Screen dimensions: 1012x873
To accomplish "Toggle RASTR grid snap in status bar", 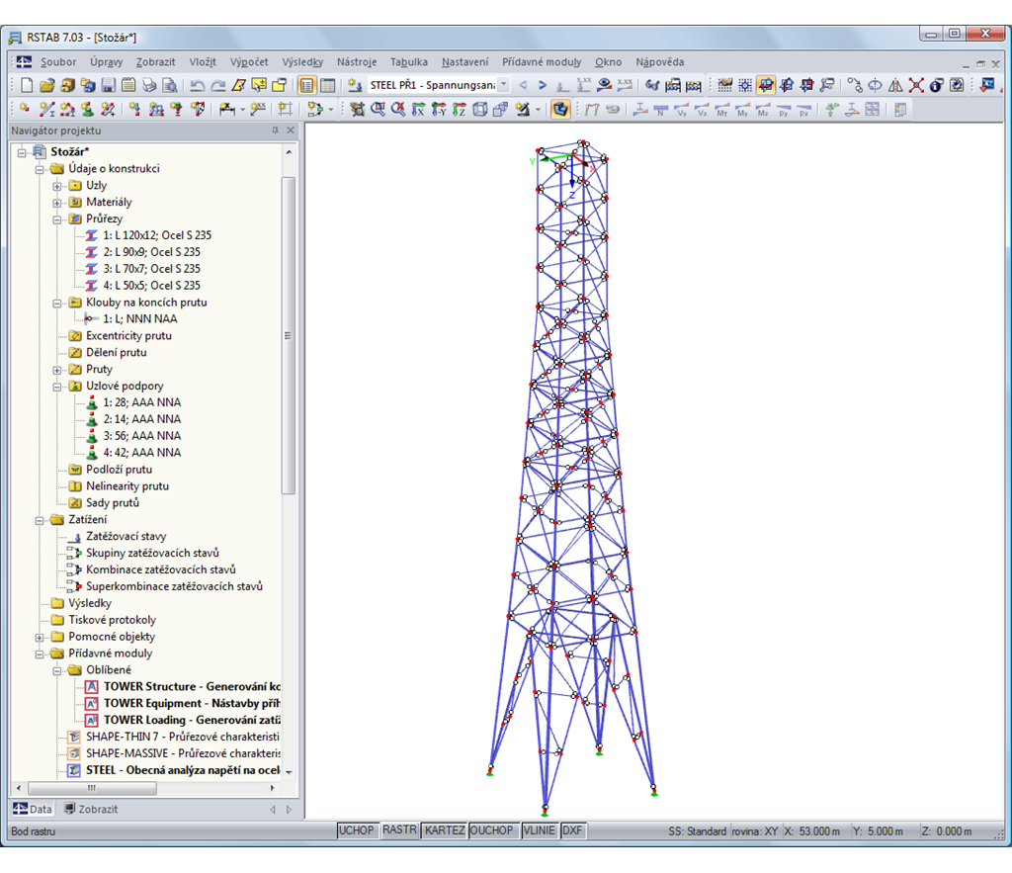I will (x=399, y=830).
